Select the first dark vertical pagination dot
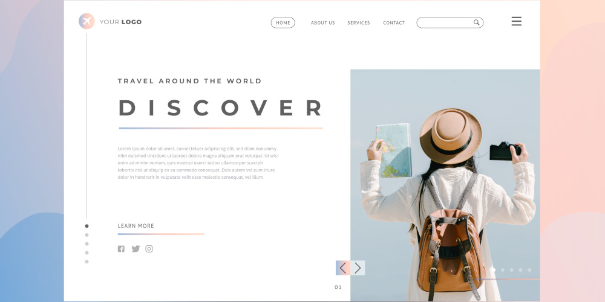This screenshot has height=302, width=605. coord(87,226)
